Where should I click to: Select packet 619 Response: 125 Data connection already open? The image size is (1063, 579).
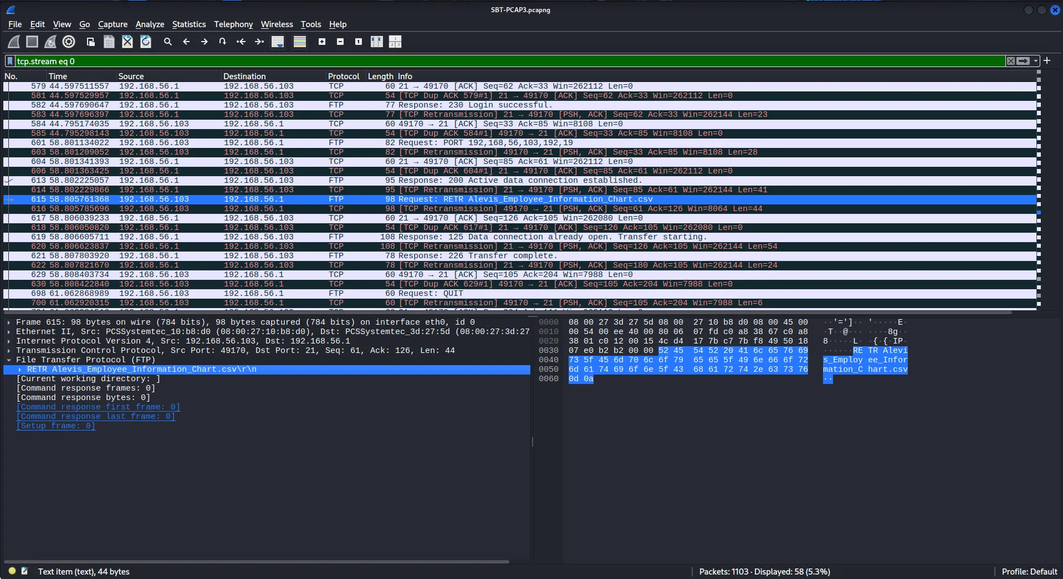tap(520, 237)
